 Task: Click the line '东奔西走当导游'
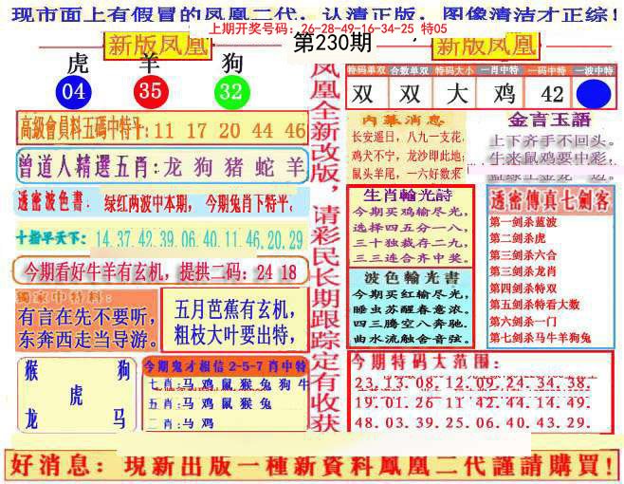click(87, 339)
